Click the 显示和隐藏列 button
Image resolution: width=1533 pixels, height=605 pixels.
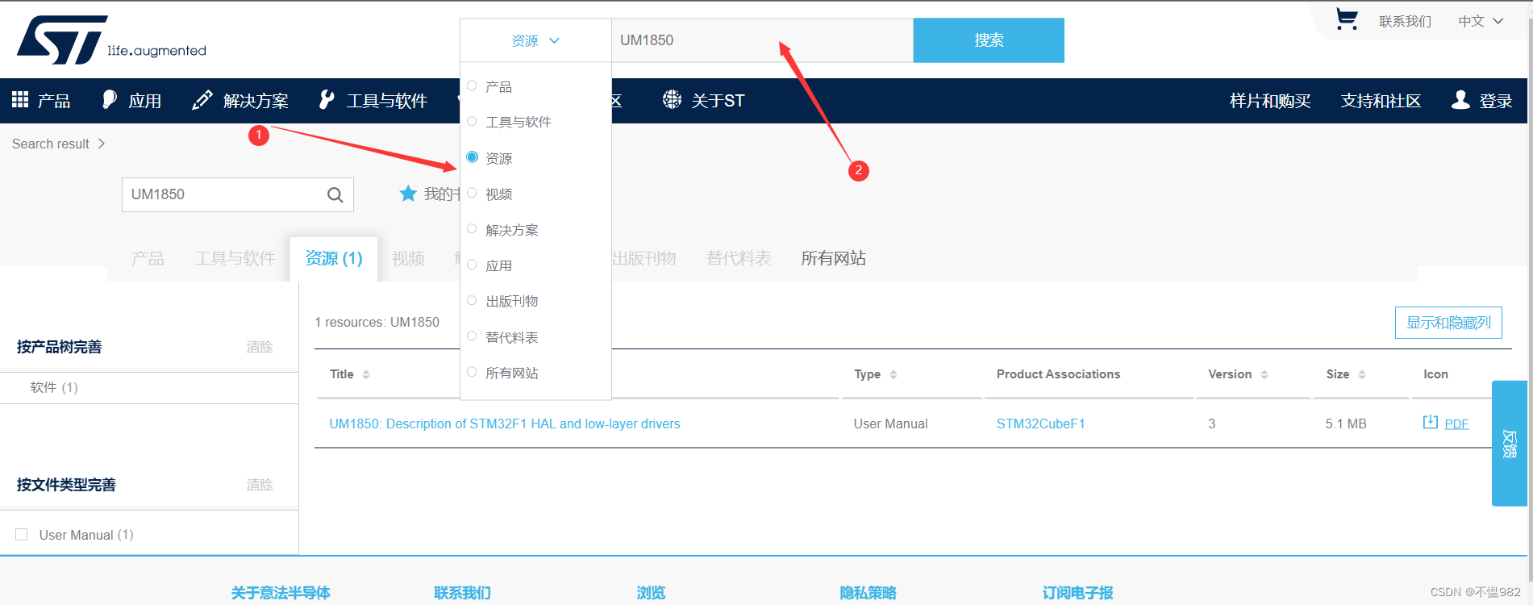click(x=1448, y=323)
